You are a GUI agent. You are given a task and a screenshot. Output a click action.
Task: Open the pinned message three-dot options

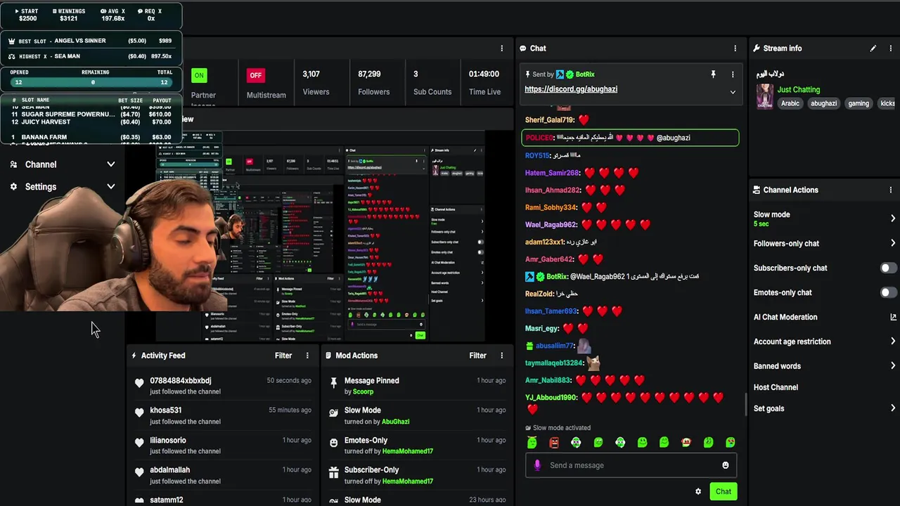pyautogui.click(x=733, y=74)
